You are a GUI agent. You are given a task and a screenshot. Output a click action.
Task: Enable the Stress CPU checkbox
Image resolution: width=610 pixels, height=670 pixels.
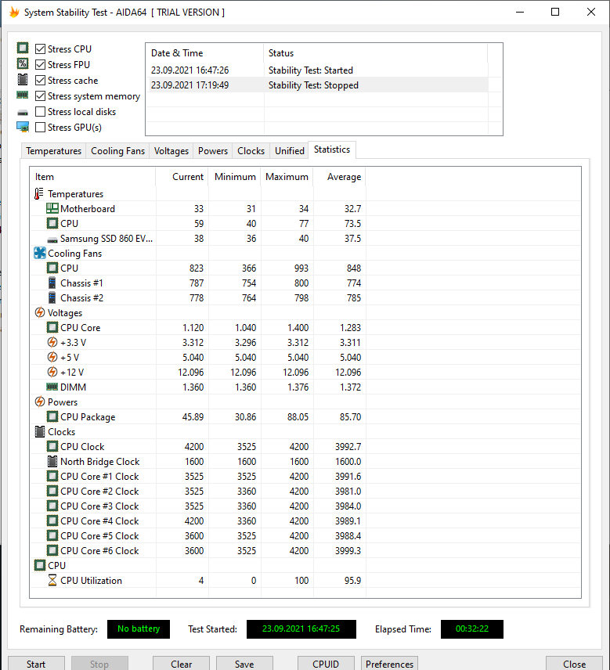pos(40,49)
